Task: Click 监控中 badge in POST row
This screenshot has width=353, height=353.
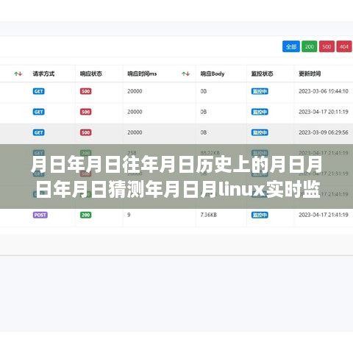Action: (x=260, y=215)
